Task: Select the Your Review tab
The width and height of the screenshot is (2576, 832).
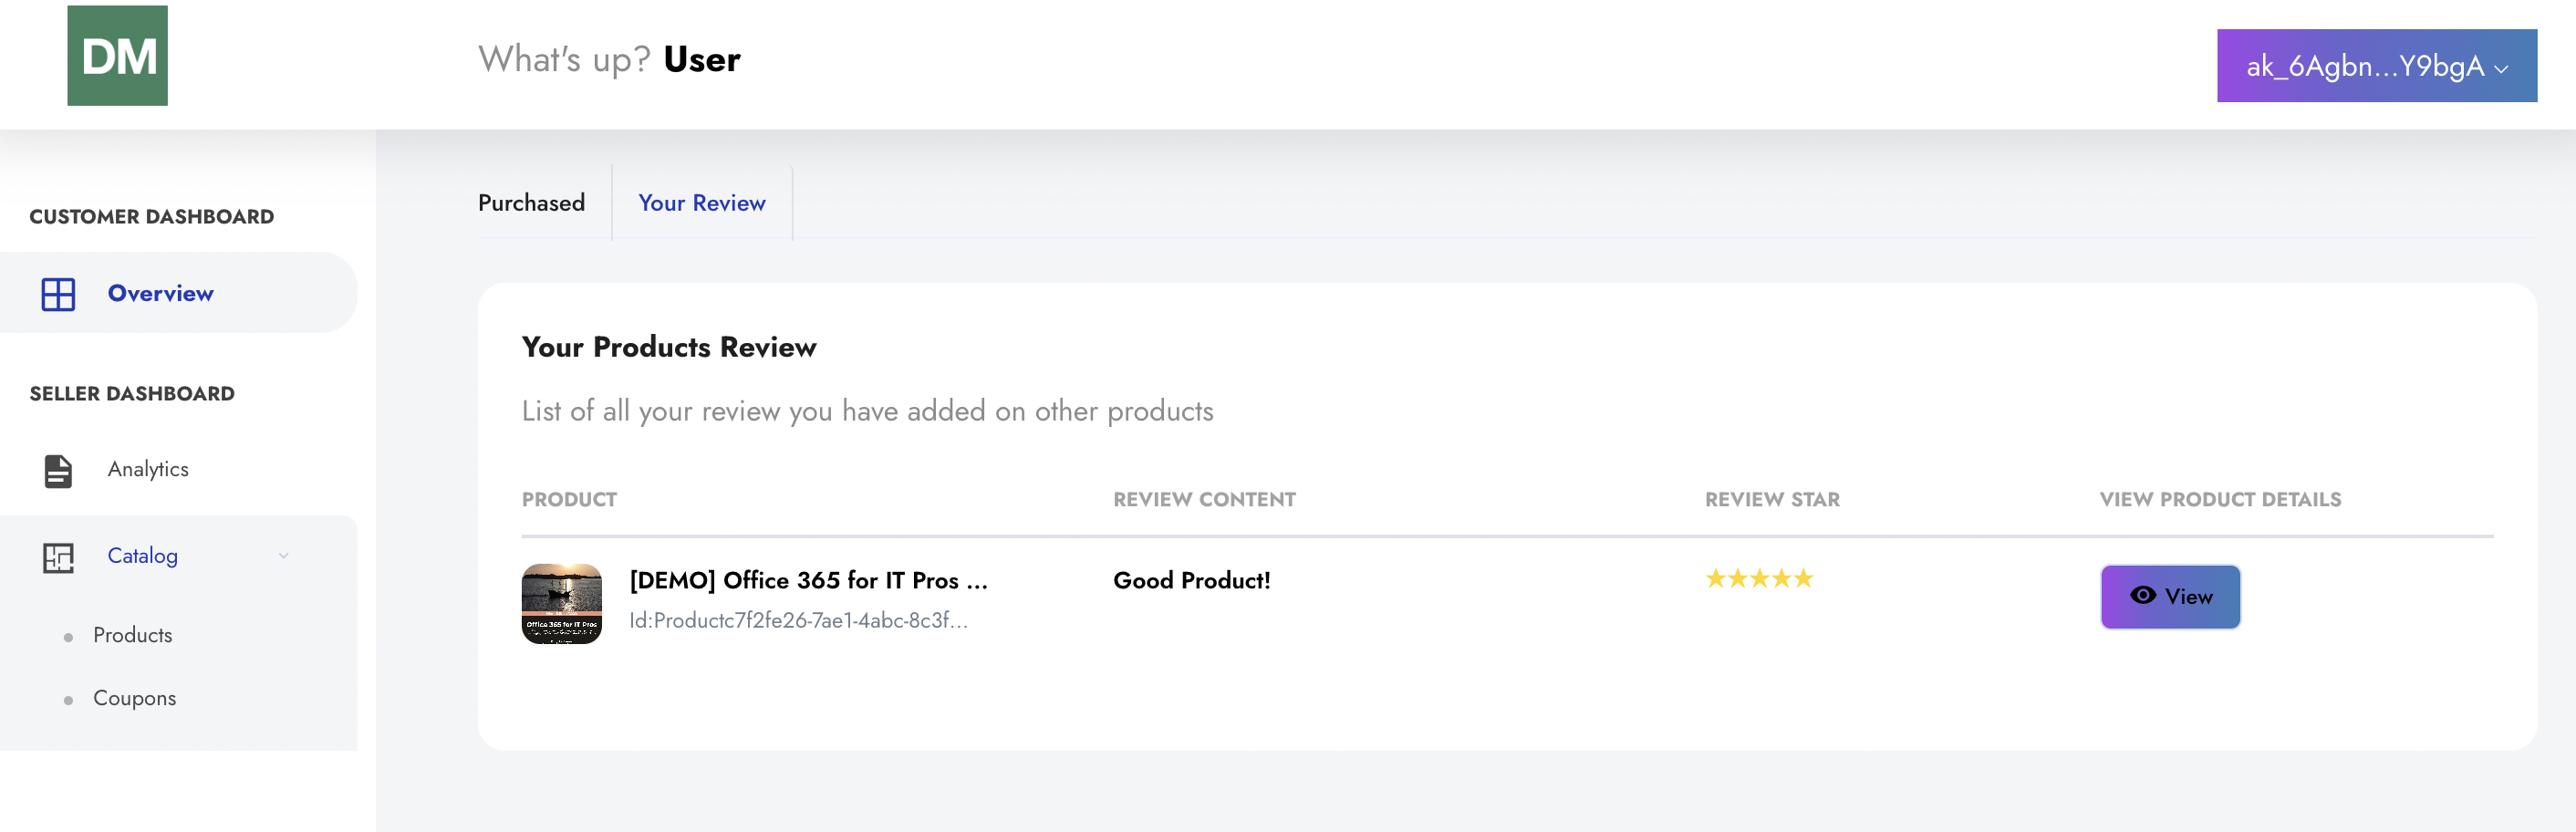Action: (x=701, y=203)
